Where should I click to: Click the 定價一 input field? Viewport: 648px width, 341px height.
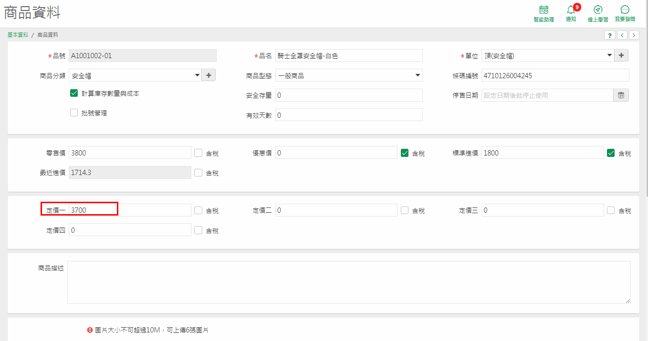click(130, 210)
